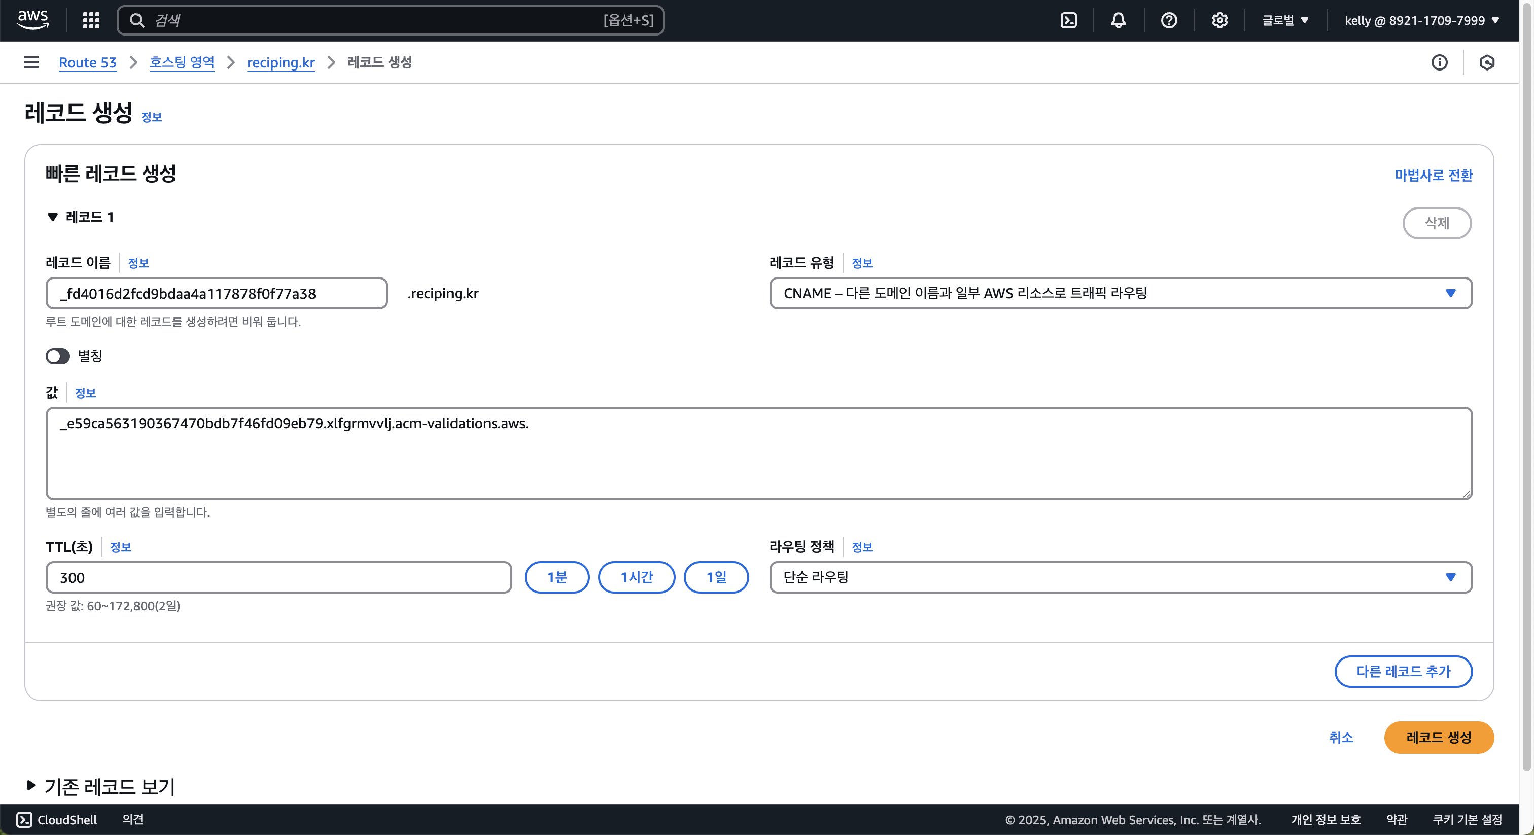Set TTL using the 1시간 button
The width and height of the screenshot is (1534, 835).
pyautogui.click(x=636, y=577)
